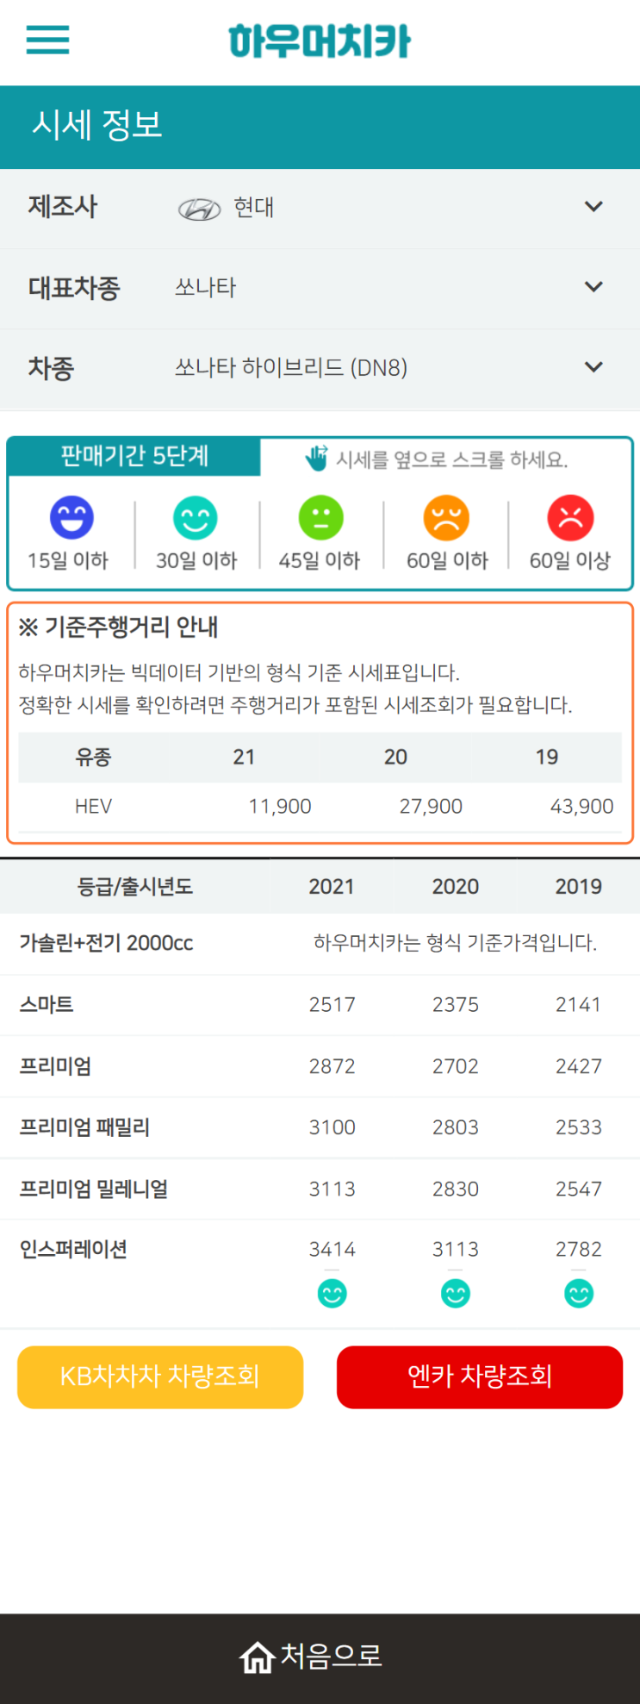Click the 2021 column header
The width and height of the screenshot is (640, 1704).
click(332, 886)
